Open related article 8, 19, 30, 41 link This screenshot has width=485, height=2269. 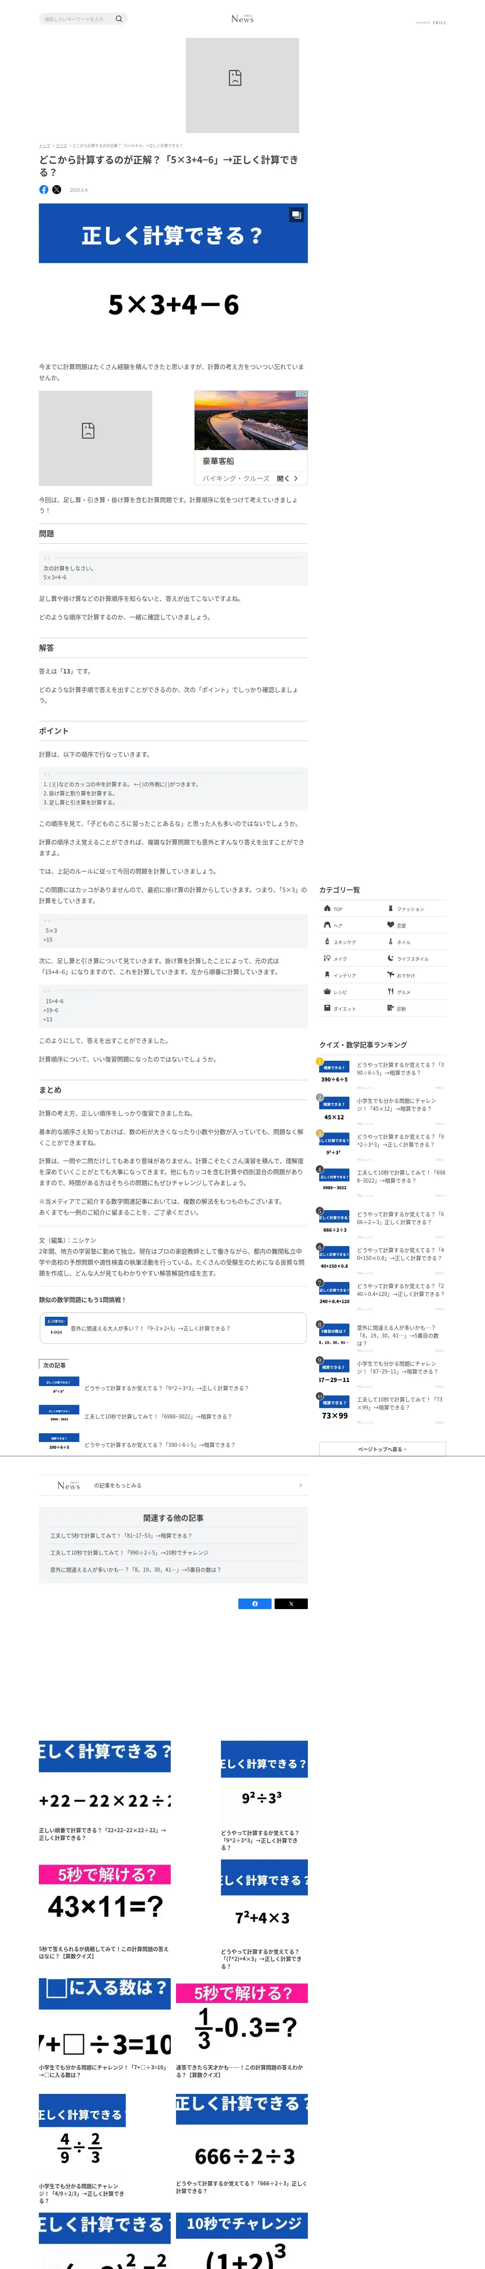[136, 1570]
